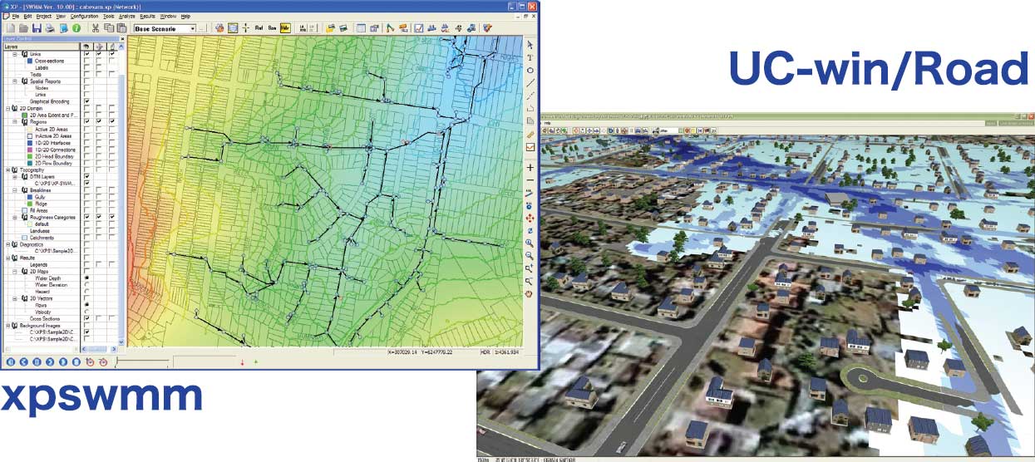Open the Configuration menu

(84, 16)
